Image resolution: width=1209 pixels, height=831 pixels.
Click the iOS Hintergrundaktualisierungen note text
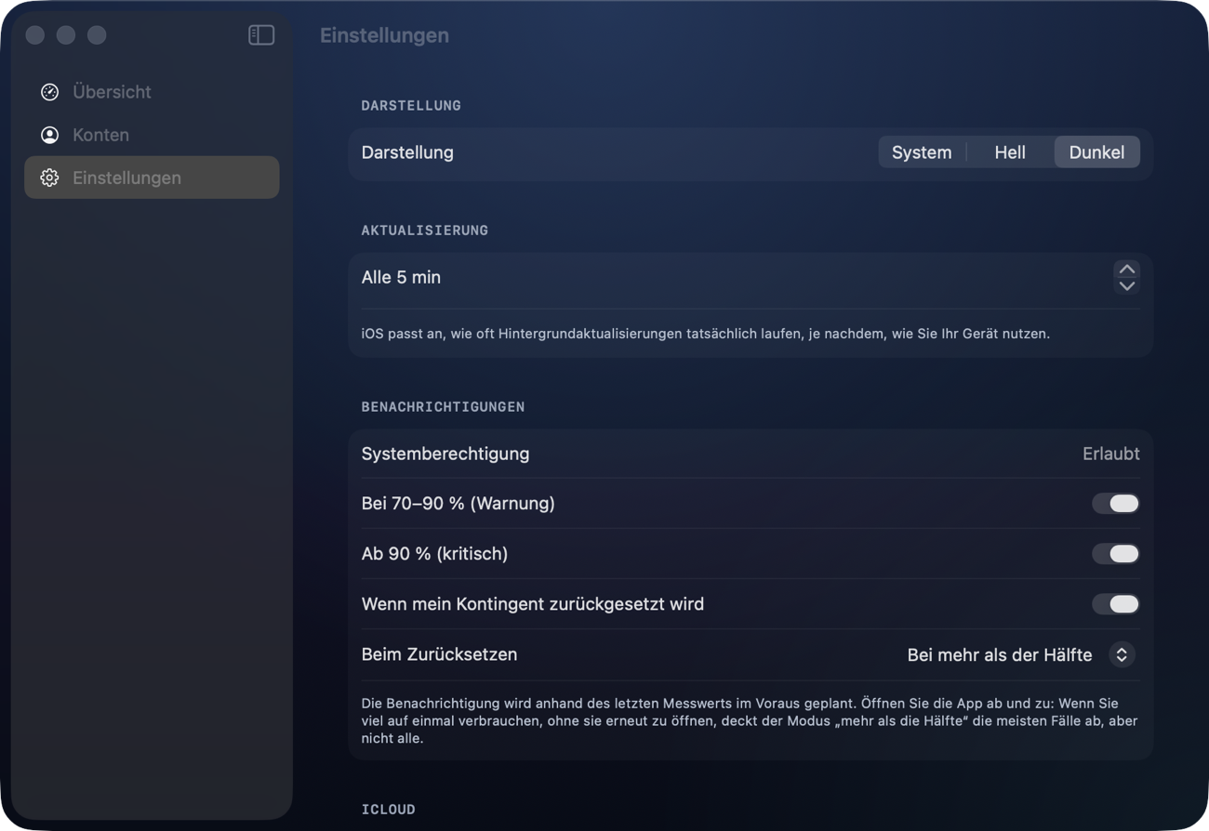(706, 334)
